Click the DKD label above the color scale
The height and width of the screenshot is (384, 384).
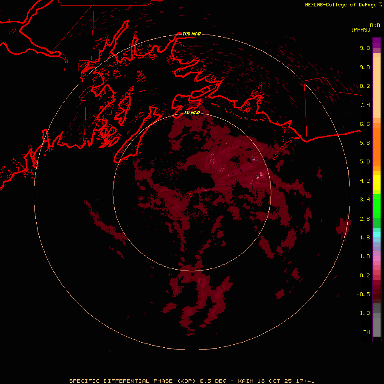pyautogui.click(x=375, y=26)
